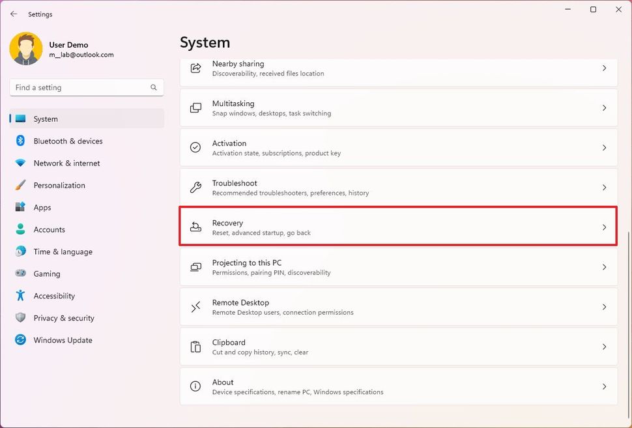Click the Gaming controller icon in sidebar

(20, 274)
